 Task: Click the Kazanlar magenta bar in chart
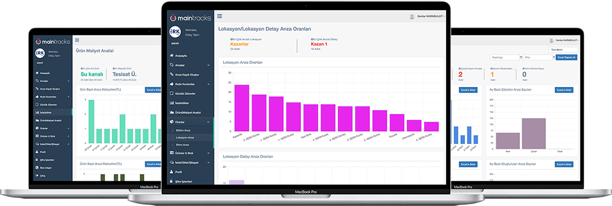pyautogui.click(x=241, y=108)
